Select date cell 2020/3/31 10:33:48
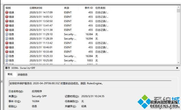Image resolution: width=181 pixels, height=110 pixels. [41, 52]
